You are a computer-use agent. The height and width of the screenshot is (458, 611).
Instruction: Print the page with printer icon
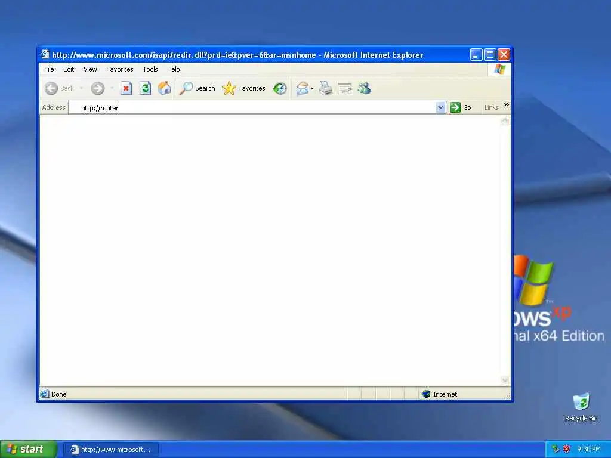click(326, 88)
